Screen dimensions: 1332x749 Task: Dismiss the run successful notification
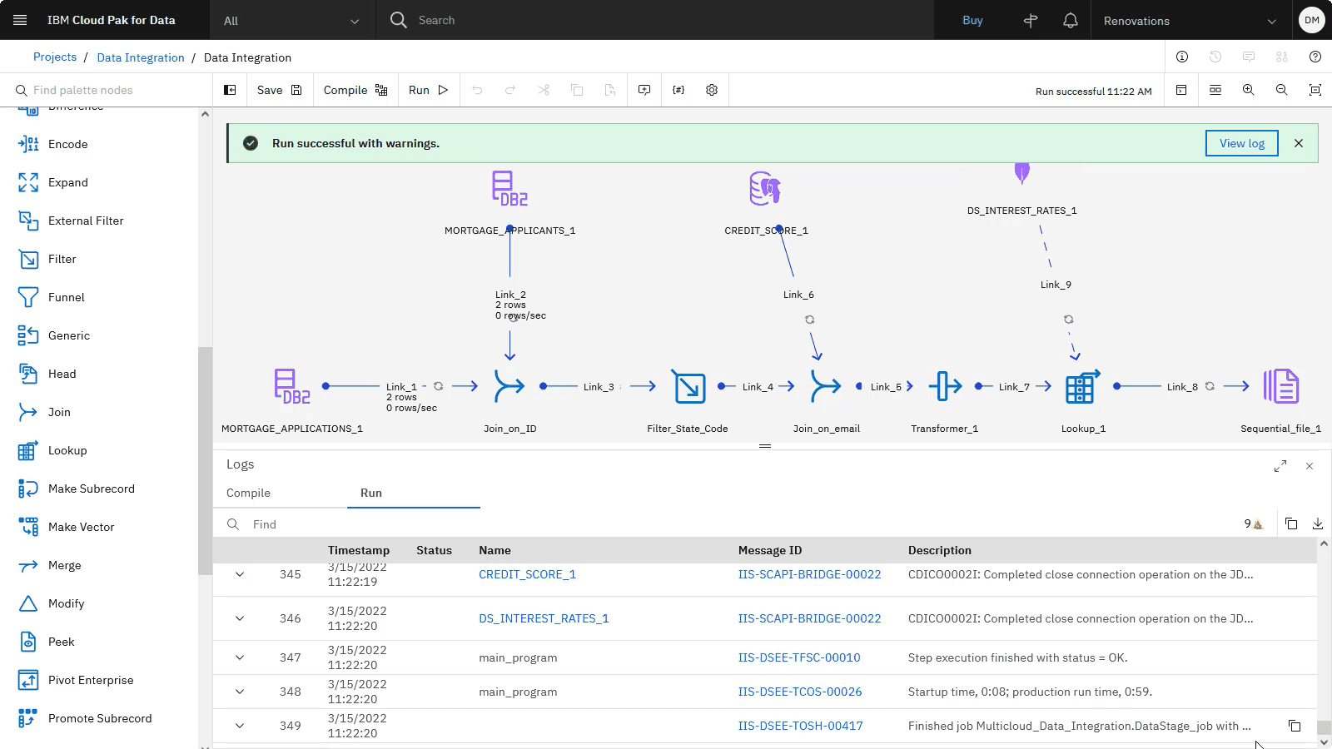(1299, 143)
